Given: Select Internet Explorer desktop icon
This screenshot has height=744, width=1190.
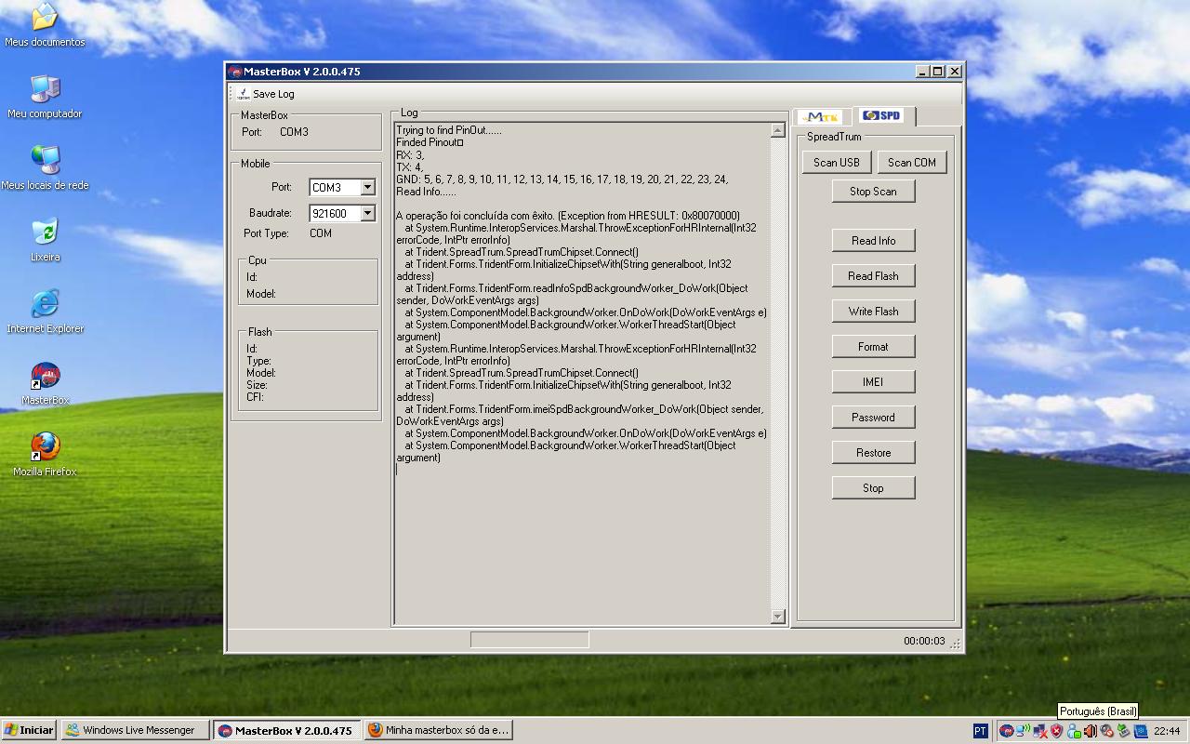Looking at the screenshot, I should pos(45,312).
